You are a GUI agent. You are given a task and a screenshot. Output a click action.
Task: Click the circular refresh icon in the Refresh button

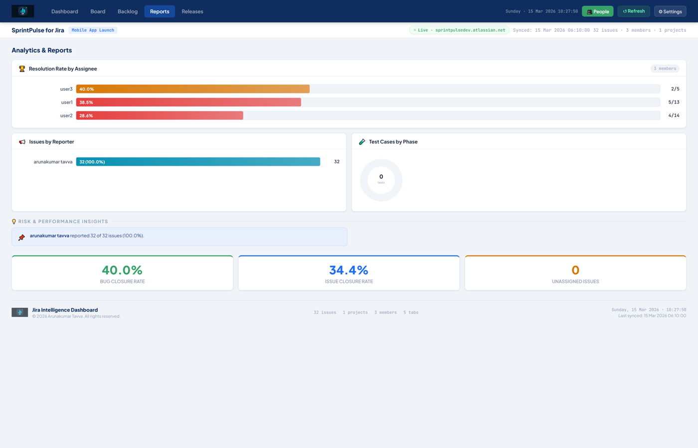624,11
